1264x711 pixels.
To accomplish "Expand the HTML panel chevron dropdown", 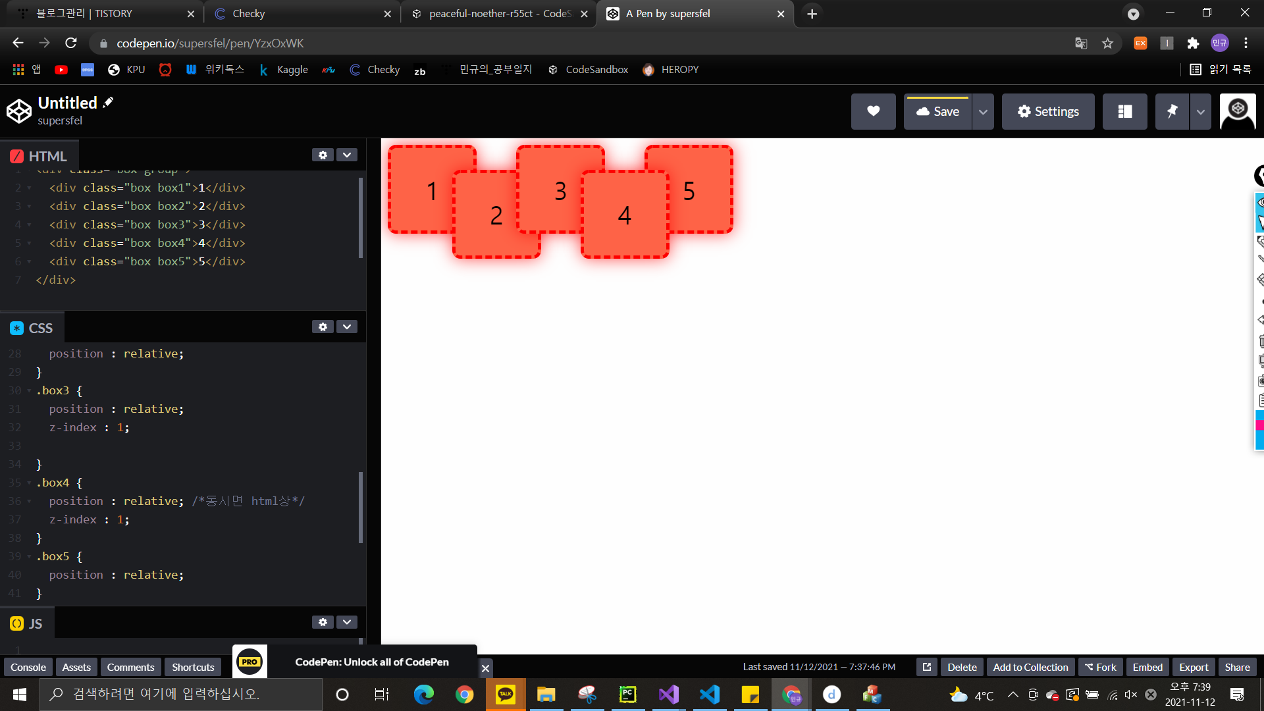I will [347, 155].
